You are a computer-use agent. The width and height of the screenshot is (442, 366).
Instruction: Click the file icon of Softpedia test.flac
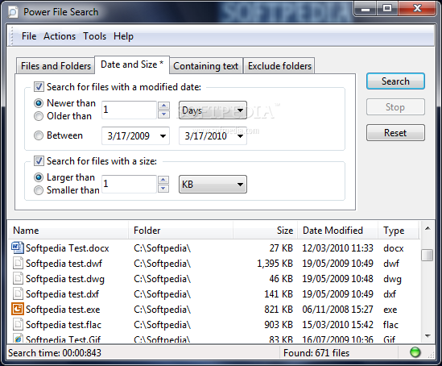click(18, 324)
